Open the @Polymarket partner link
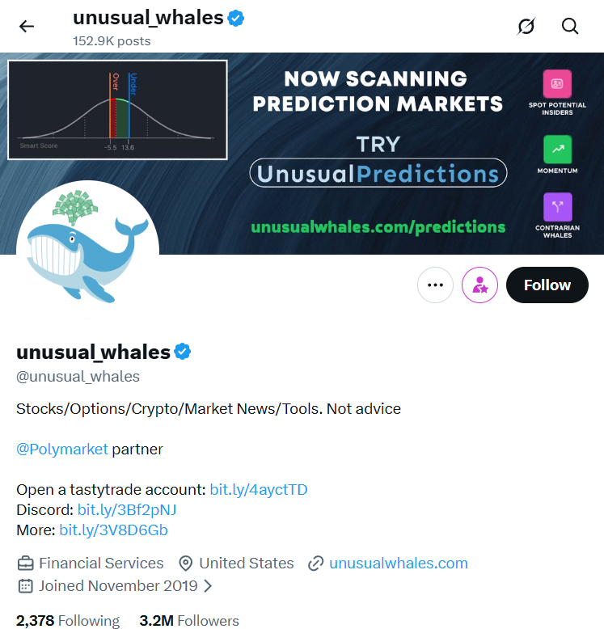 tap(61, 450)
